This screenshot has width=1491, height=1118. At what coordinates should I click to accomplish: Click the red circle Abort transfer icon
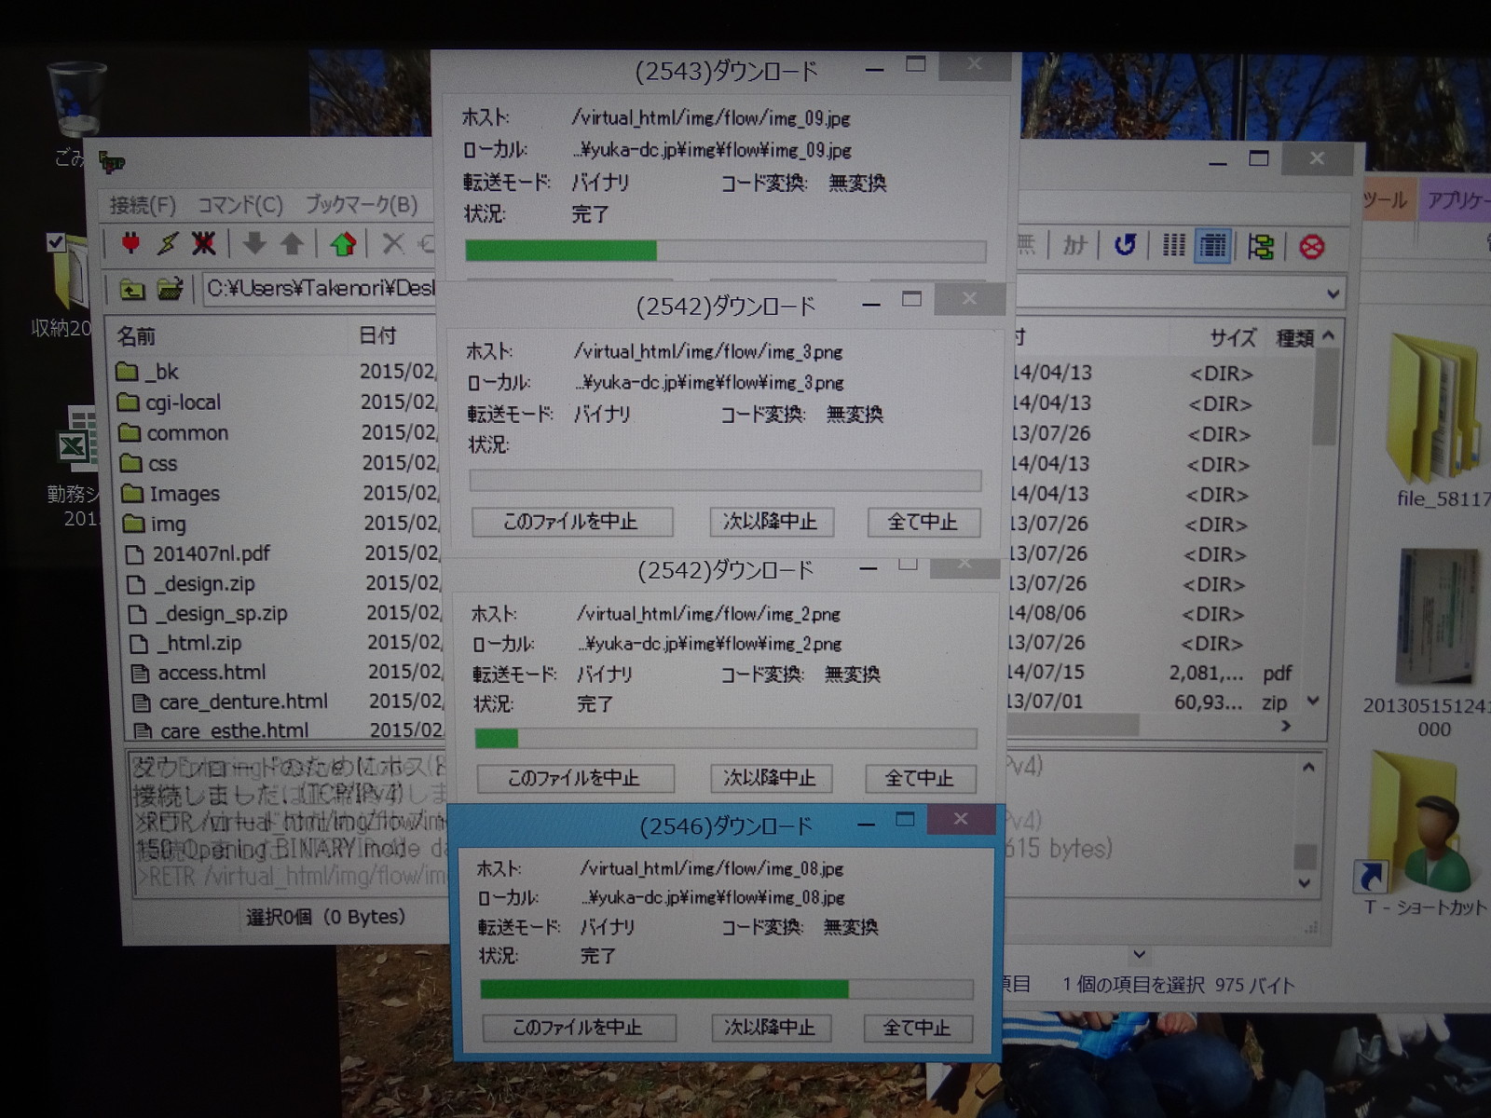click(x=1311, y=247)
